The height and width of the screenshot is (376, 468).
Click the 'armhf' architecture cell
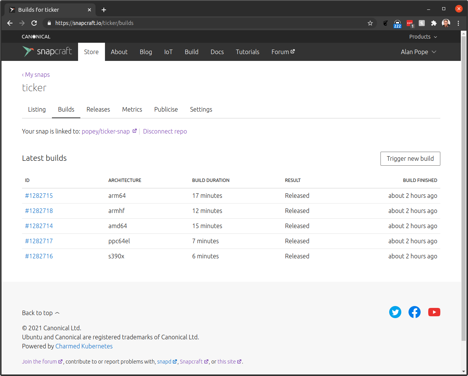coord(116,211)
